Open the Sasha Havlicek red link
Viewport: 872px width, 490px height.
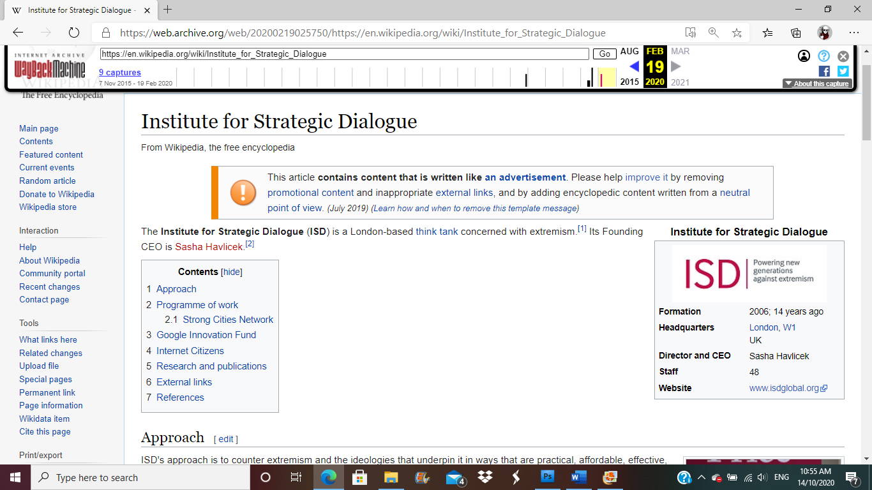[209, 247]
